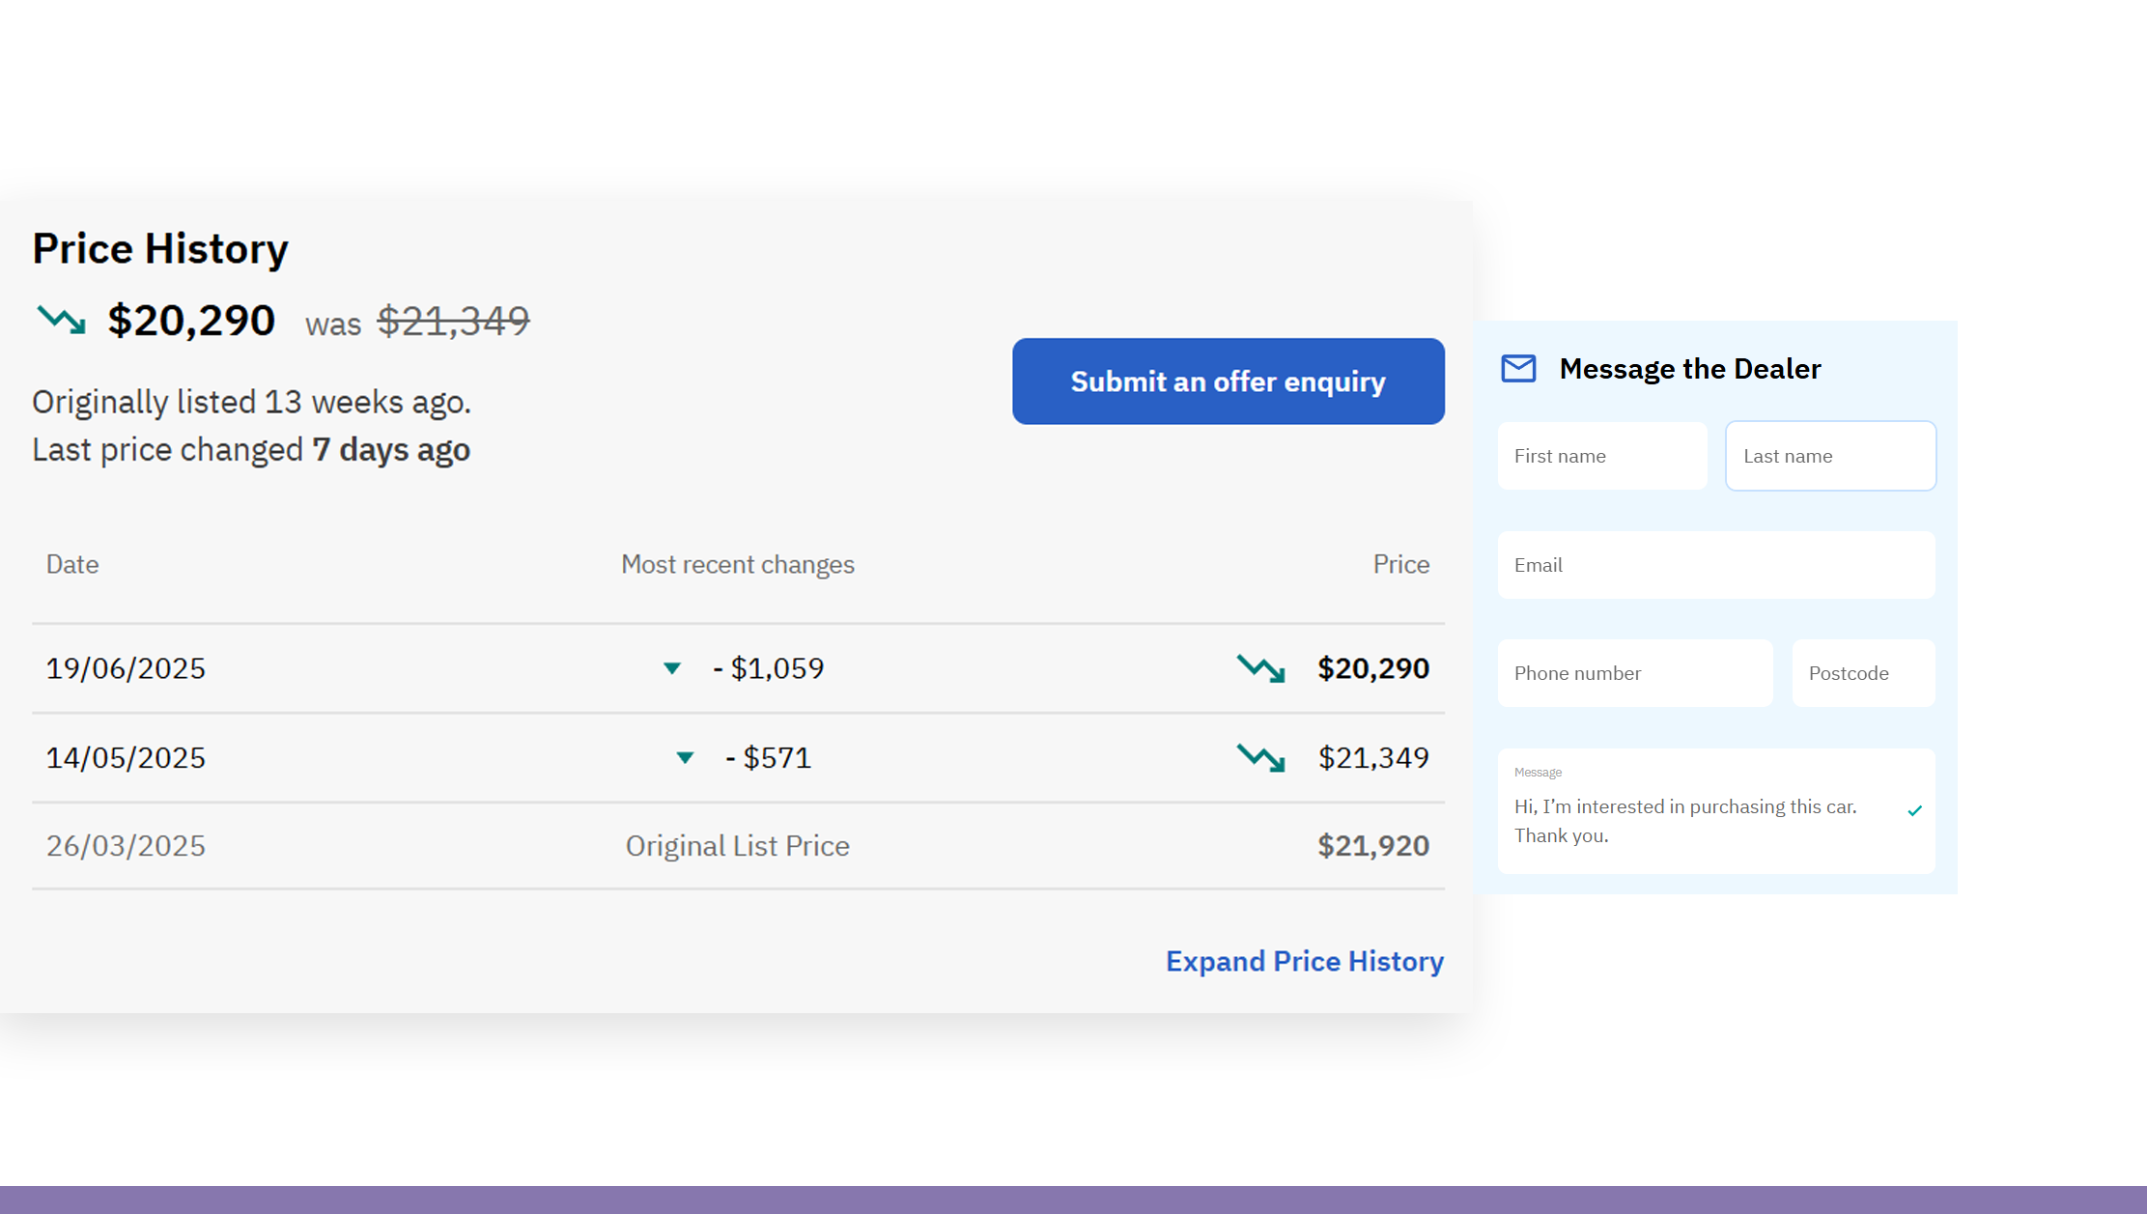Click the Price History heading
This screenshot has height=1214, width=2147.
point(160,248)
